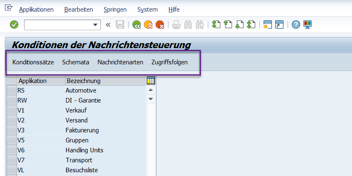This screenshot has height=176, width=352.
Task: Click the Find Next binoculars icon
Action: [200, 24]
